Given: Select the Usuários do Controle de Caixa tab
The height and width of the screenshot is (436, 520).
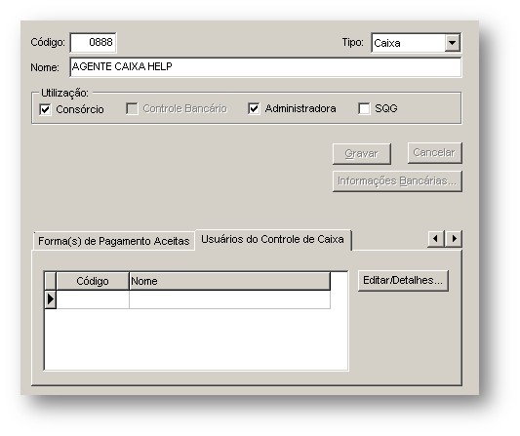Looking at the screenshot, I should (x=273, y=239).
